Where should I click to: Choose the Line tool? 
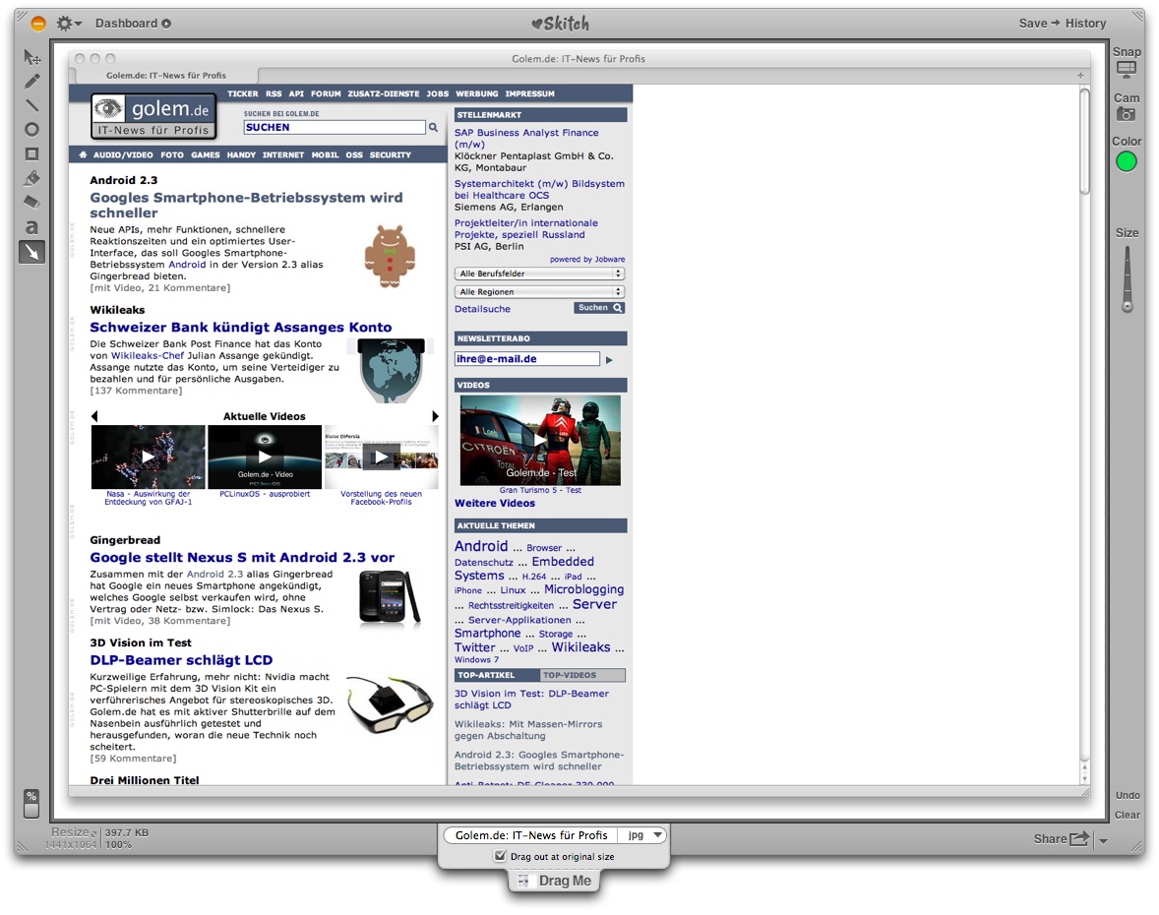click(x=32, y=105)
